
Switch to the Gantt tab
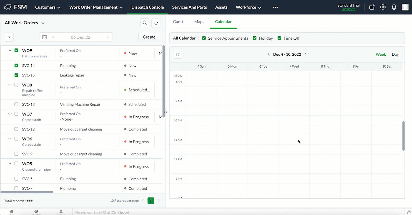tap(178, 22)
